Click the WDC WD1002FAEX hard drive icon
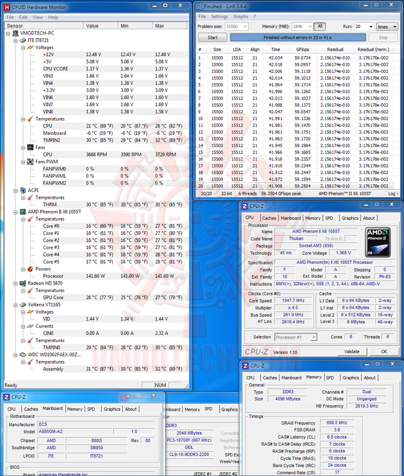 pos(23,355)
